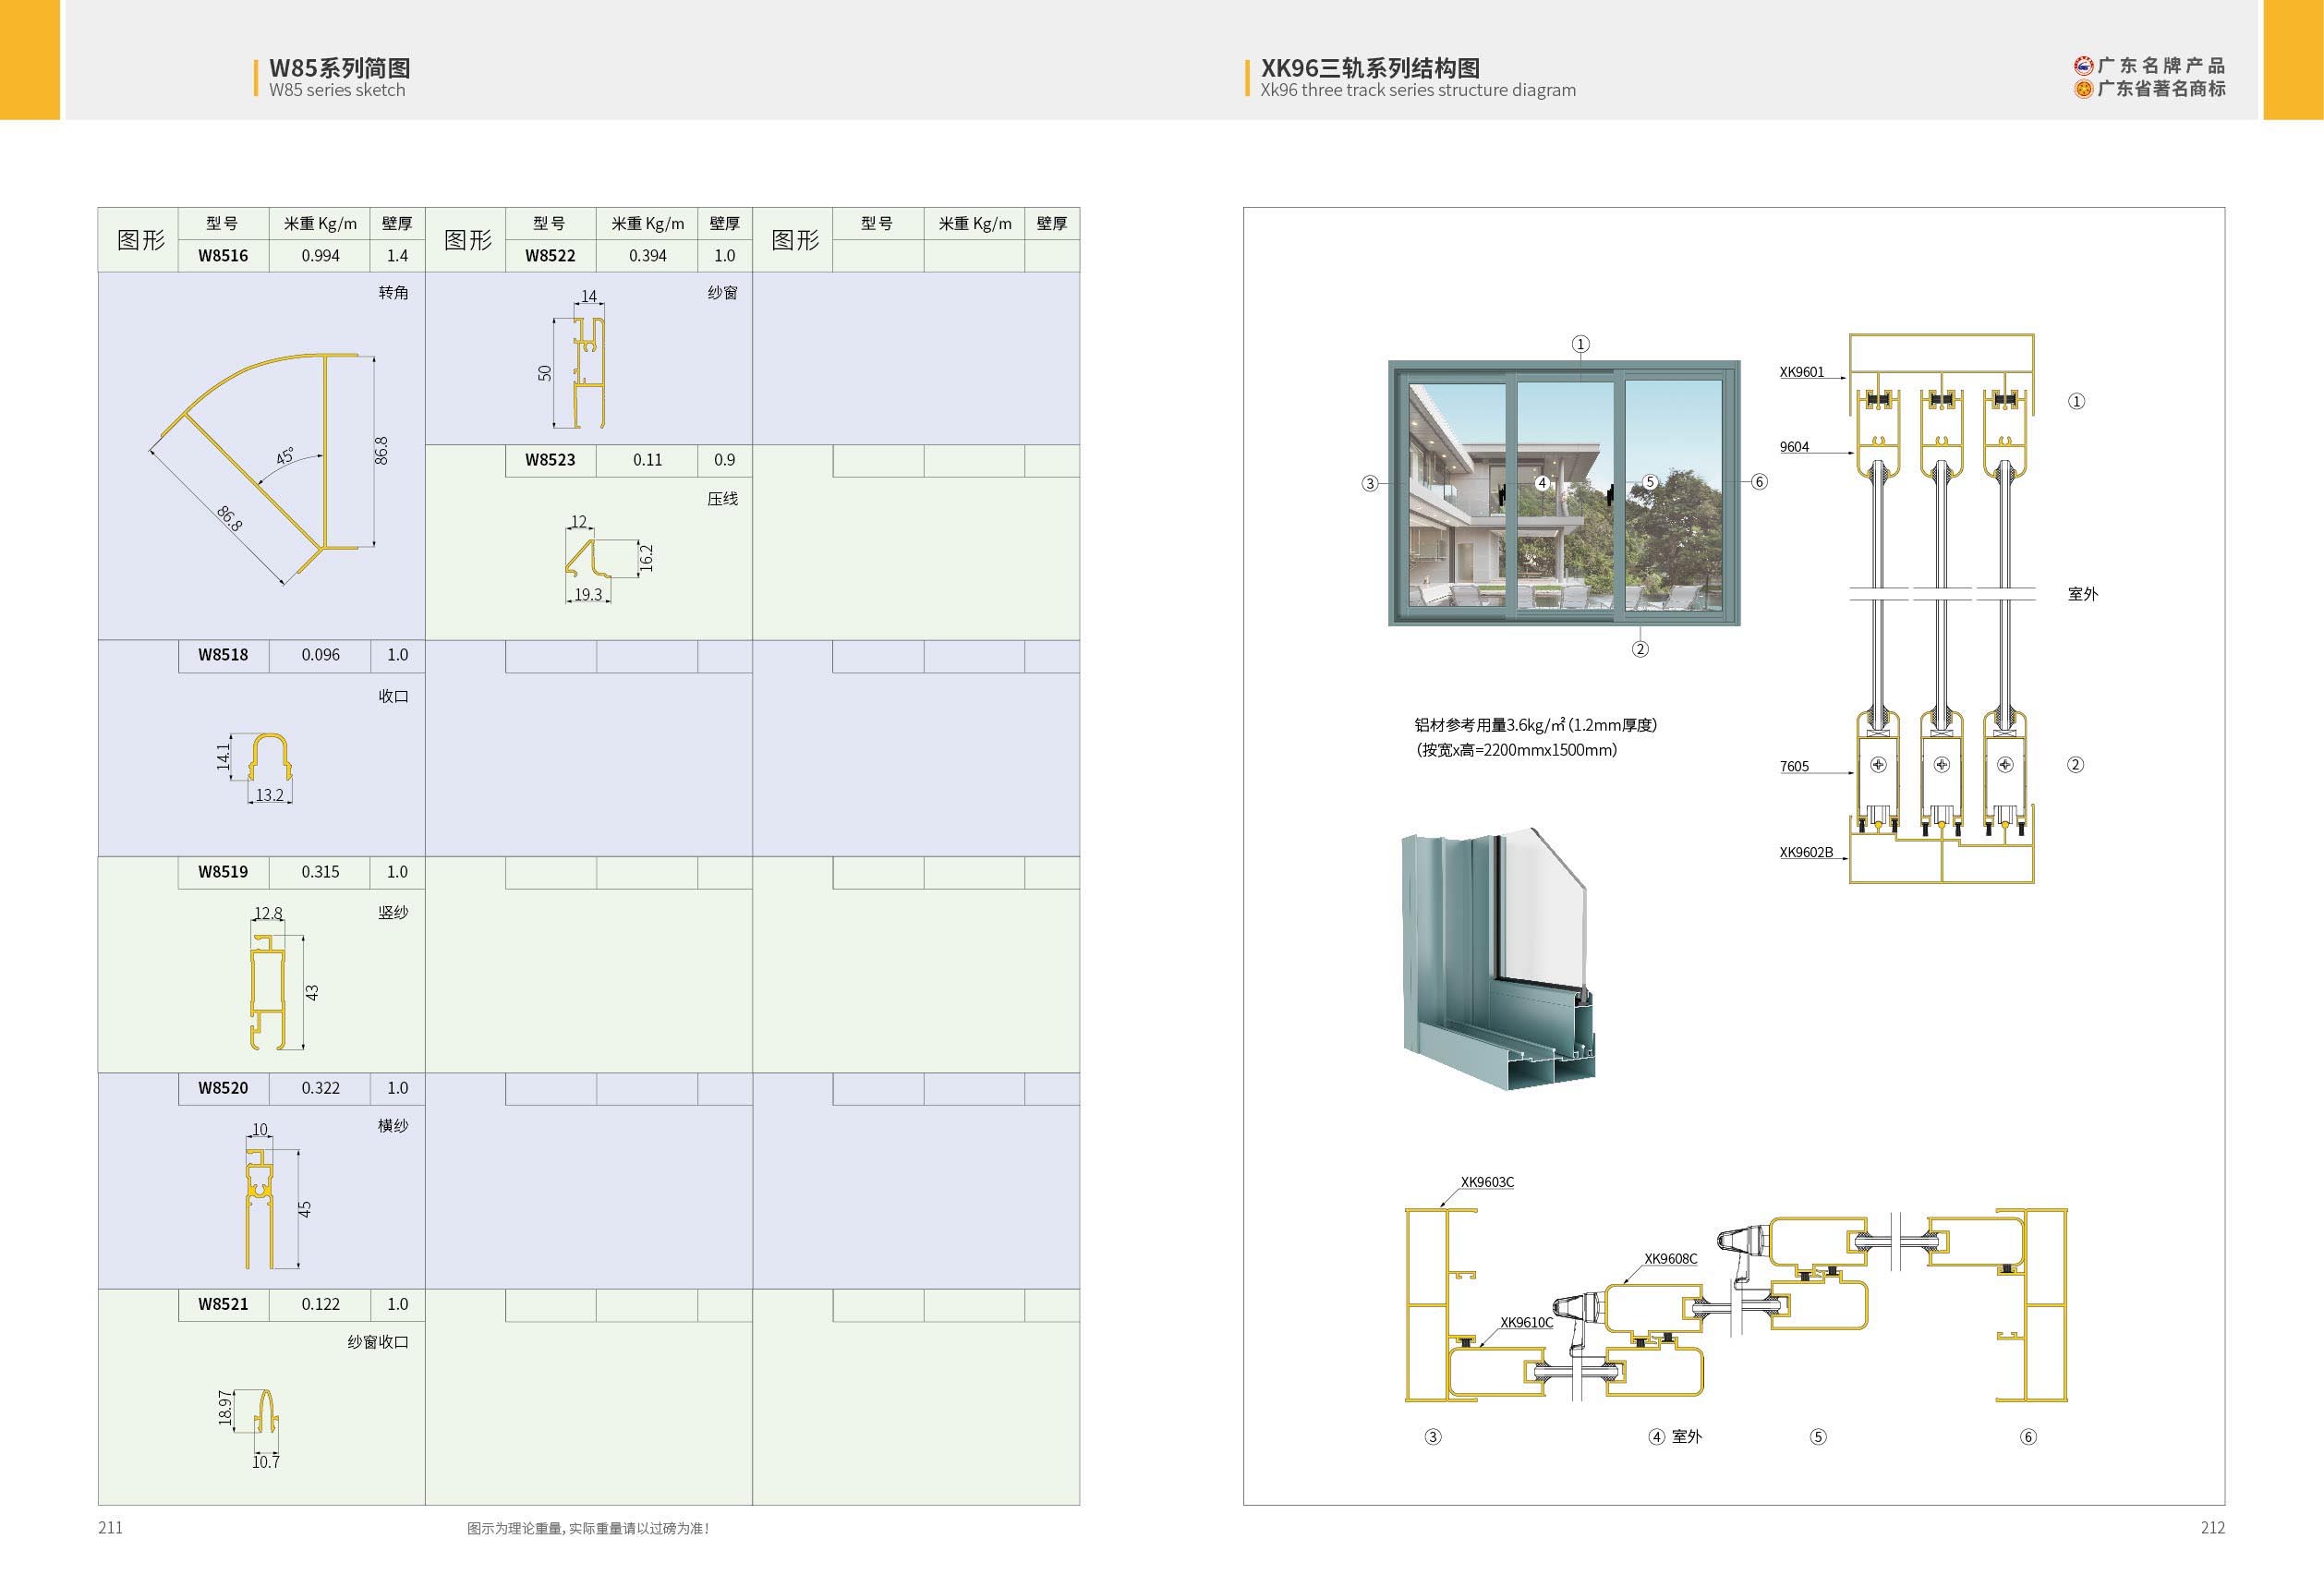
Task: Click circled number 1 above the window photo
Action: tap(1580, 344)
